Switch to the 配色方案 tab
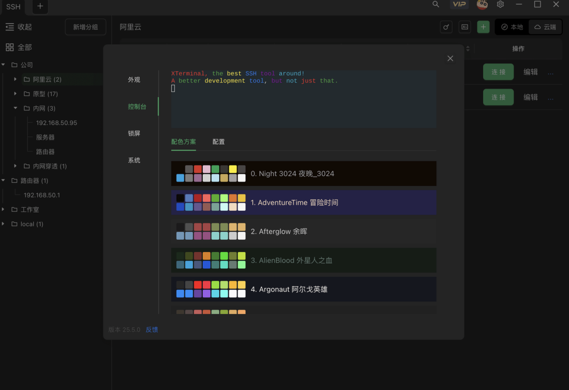 184,142
